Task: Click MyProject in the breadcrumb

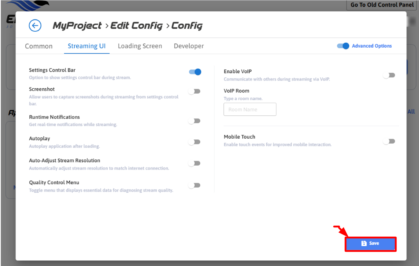Action: point(77,26)
